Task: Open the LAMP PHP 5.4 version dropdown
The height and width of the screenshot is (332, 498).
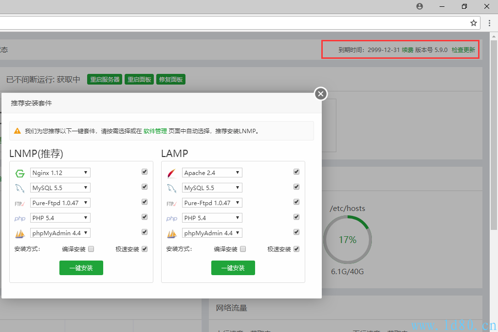Action: click(x=212, y=218)
